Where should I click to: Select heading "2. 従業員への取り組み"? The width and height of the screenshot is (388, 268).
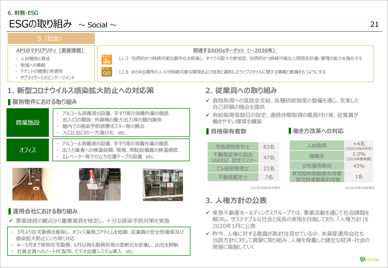coord(241,91)
